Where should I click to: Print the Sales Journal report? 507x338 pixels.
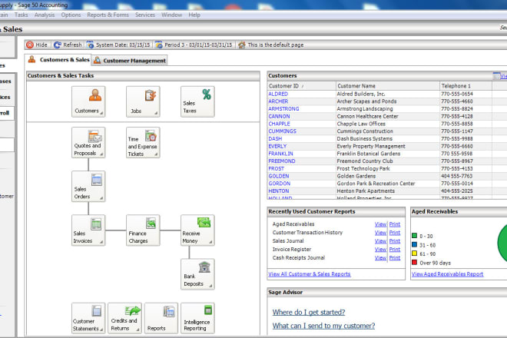(395, 241)
